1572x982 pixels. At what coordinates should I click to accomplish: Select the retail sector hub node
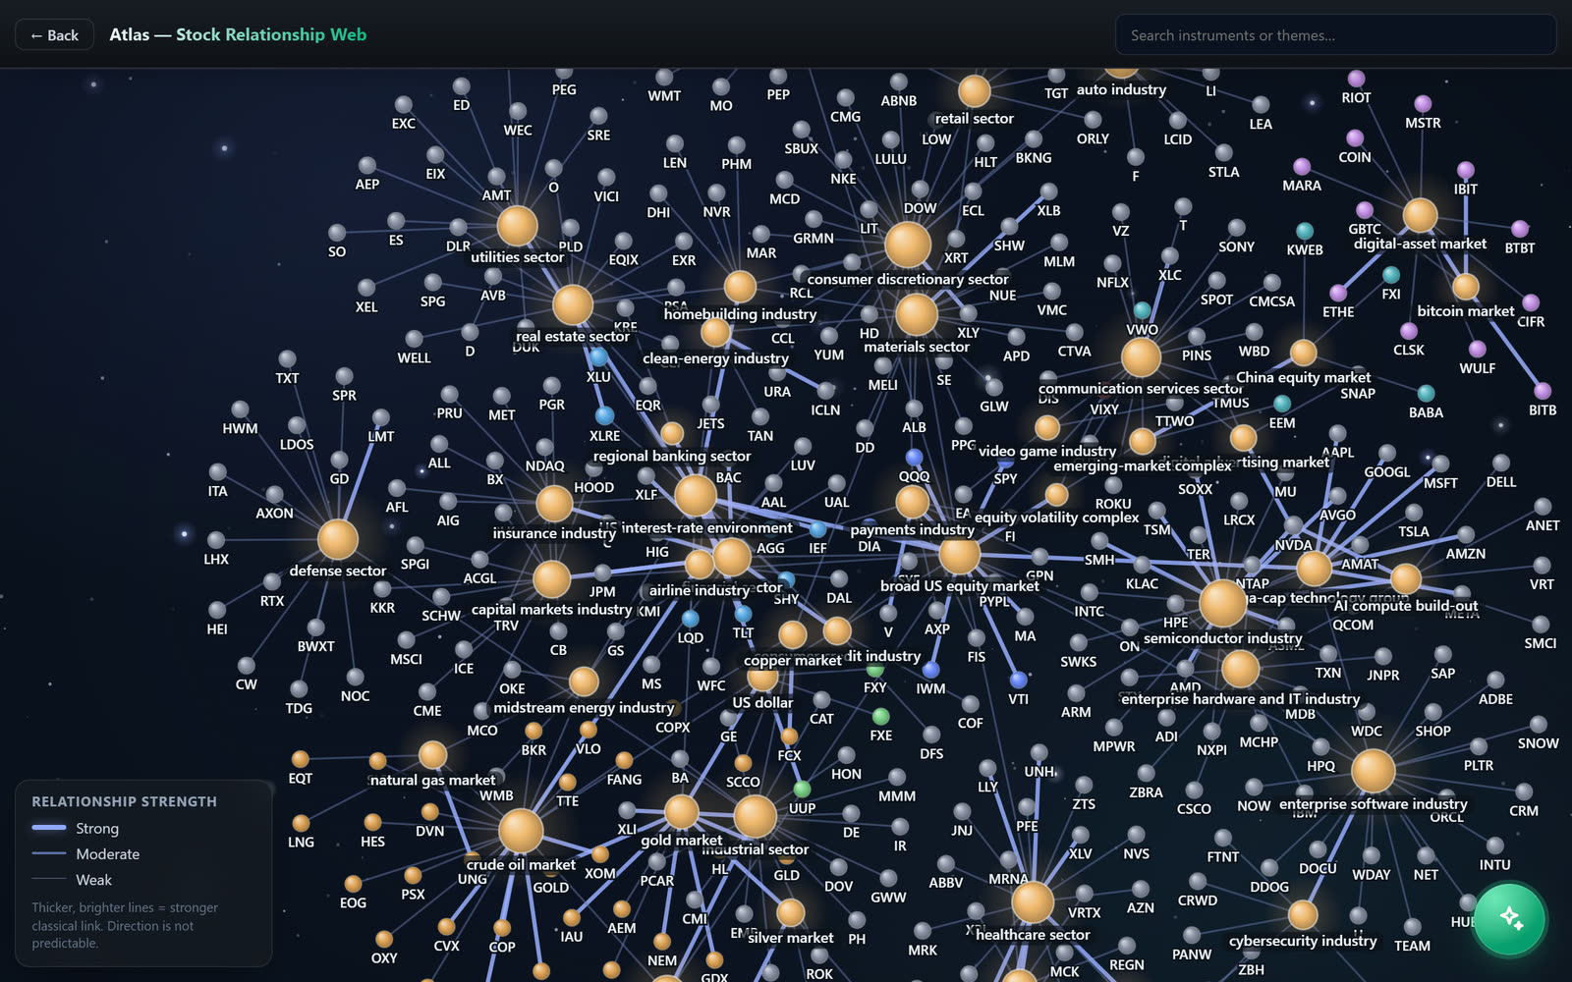[x=974, y=90]
